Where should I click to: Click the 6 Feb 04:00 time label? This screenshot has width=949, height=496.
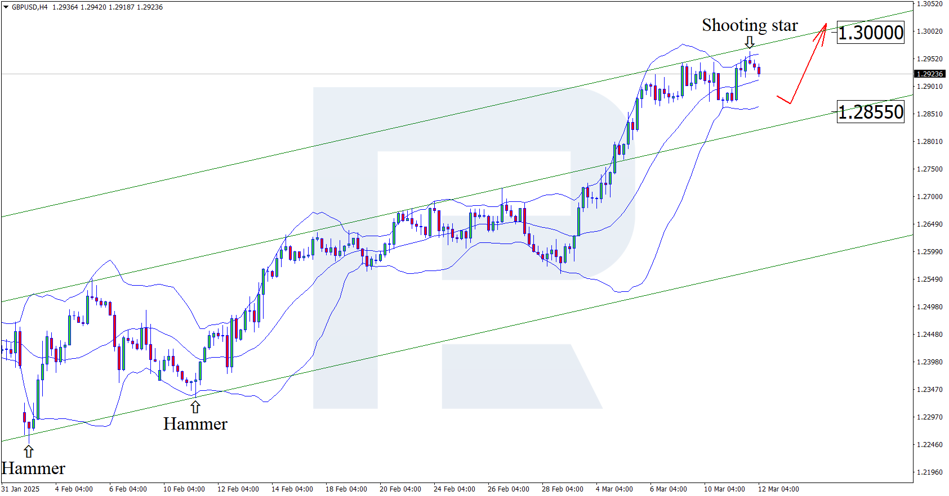click(x=128, y=489)
